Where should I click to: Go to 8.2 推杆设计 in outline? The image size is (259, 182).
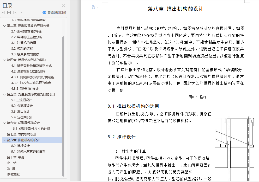click(21, 146)
